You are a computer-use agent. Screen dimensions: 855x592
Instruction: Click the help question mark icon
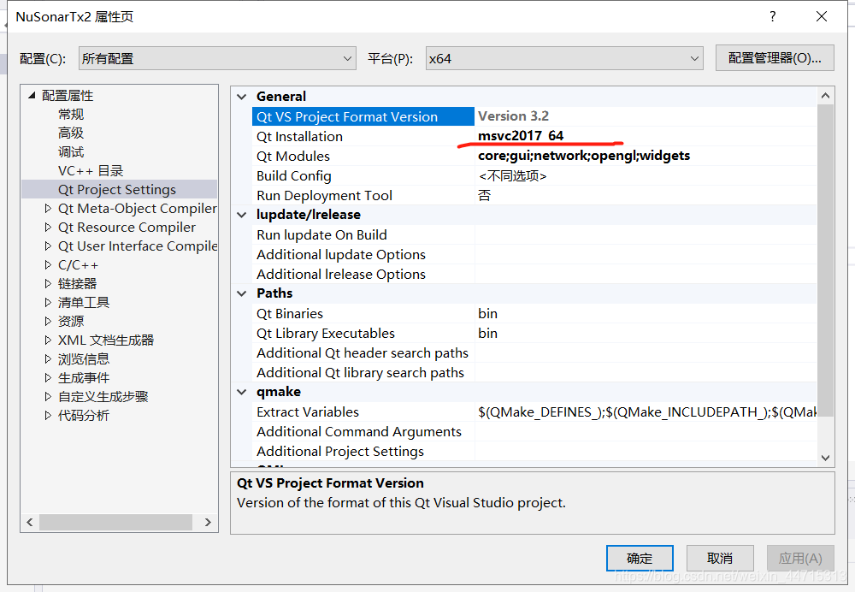(x=772, y=16)
